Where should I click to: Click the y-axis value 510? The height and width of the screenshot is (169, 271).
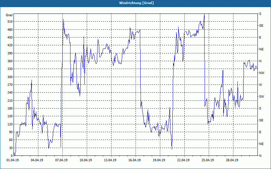pos(10,22)
